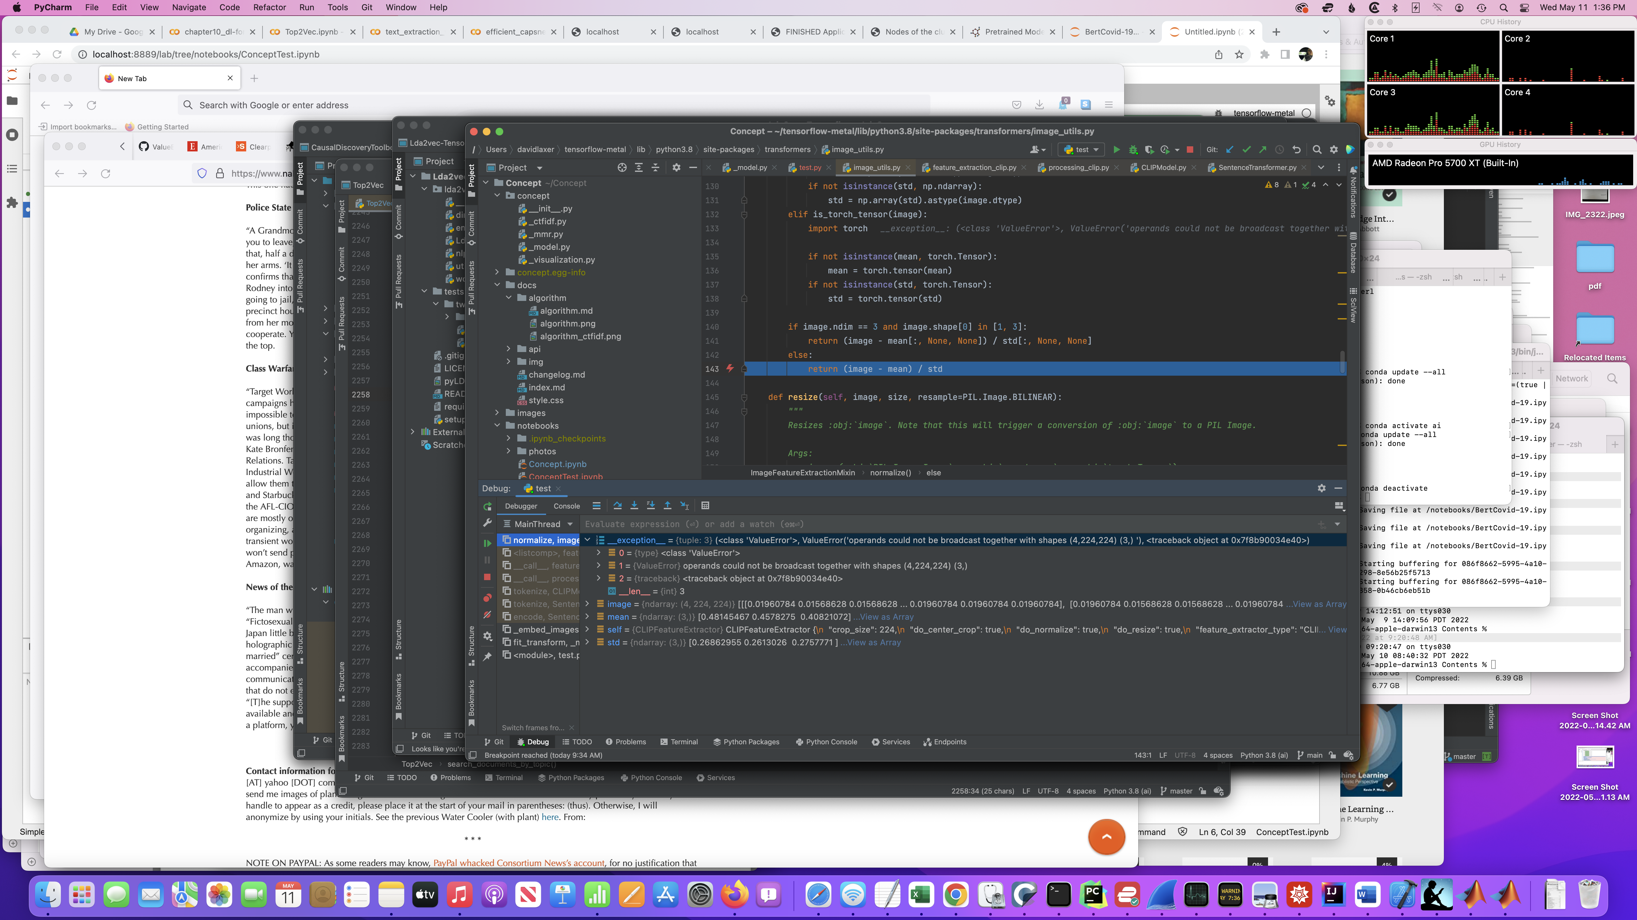Expand the concept.egg-info folder

pos(497,272)
